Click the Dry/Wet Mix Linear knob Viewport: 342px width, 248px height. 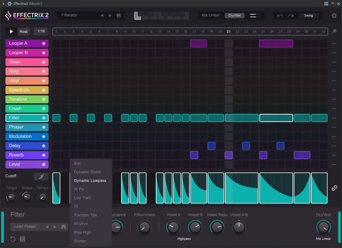324,227
